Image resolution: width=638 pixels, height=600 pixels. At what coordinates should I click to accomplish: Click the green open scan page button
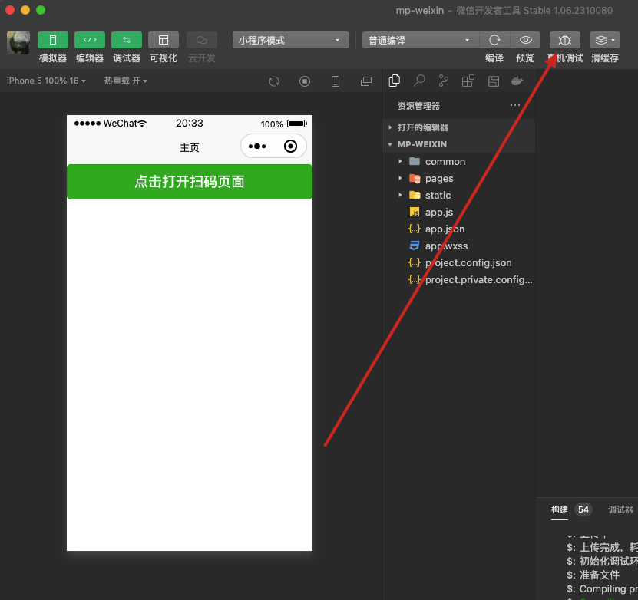click(x=190, y=182)
